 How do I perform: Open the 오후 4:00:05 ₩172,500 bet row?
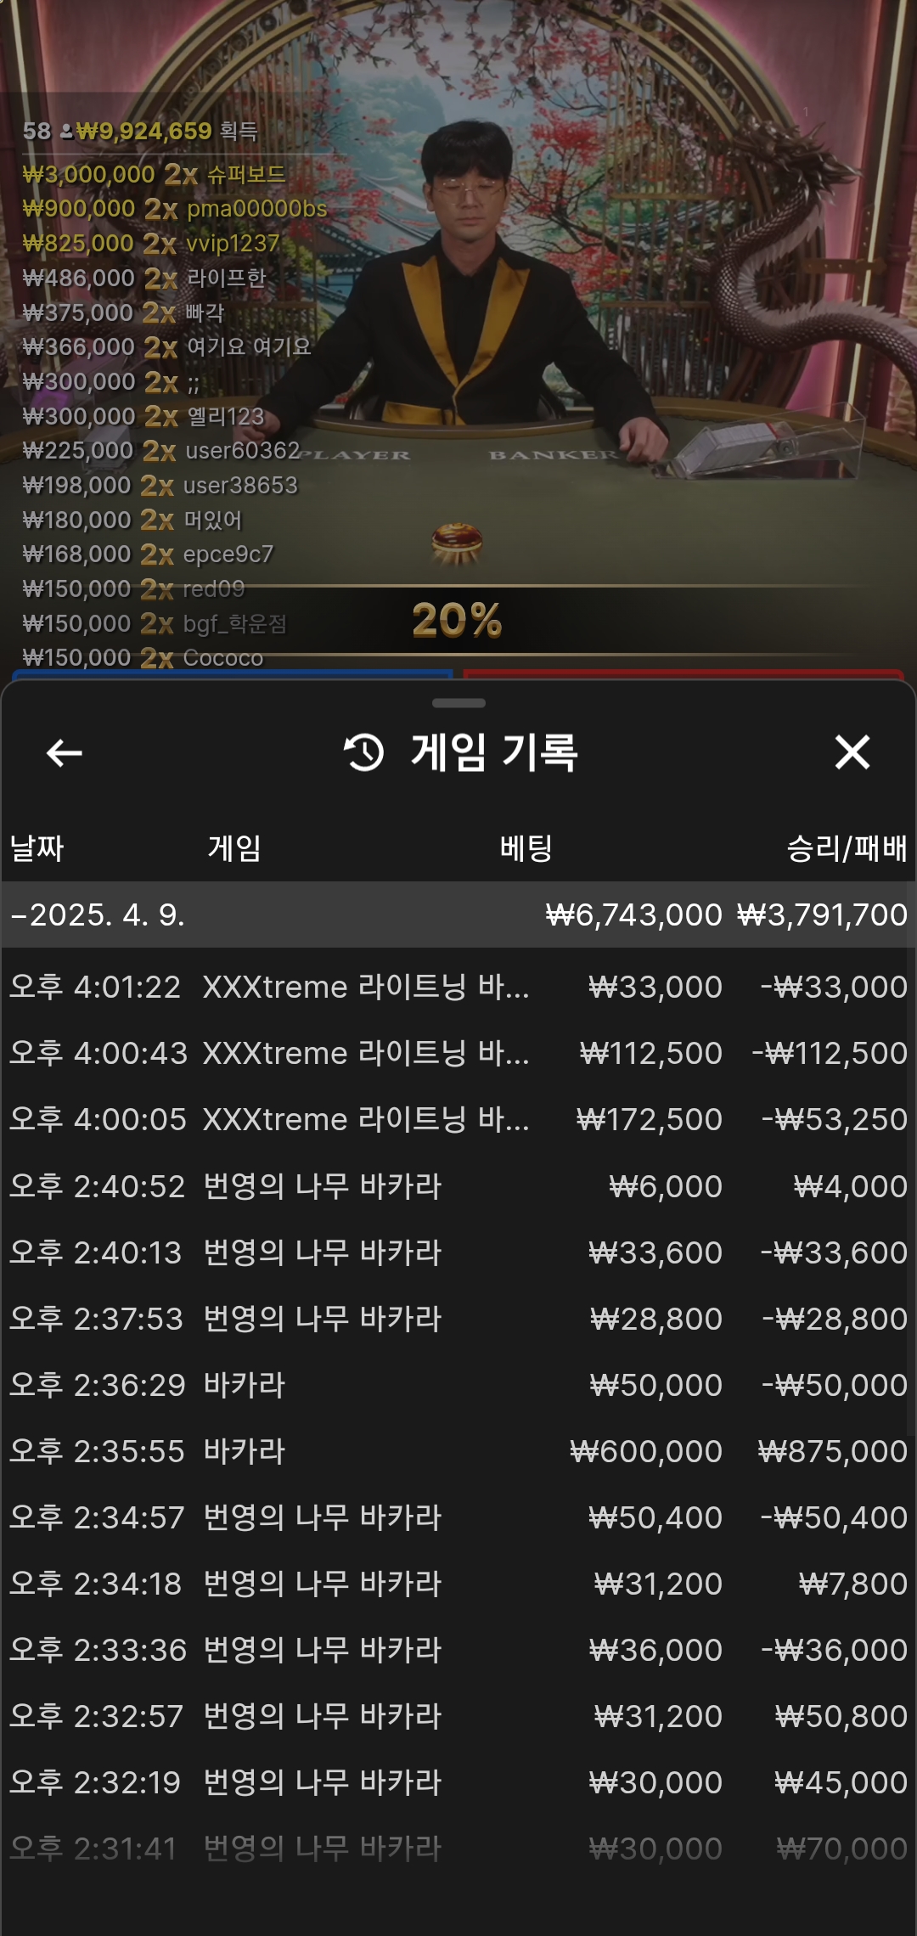point(458,1119)
